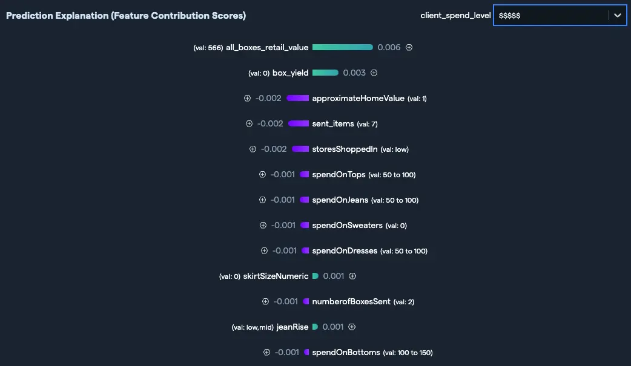
Task: Click plus icon for spendOnSweaters row
Action: (x=263, y=225)
